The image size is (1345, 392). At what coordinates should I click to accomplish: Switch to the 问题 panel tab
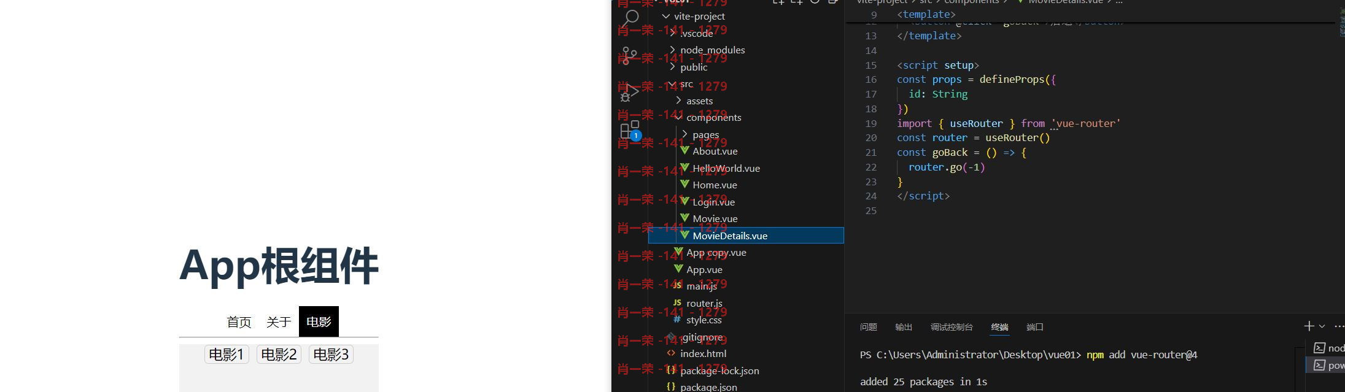click(x=868, y=327)
